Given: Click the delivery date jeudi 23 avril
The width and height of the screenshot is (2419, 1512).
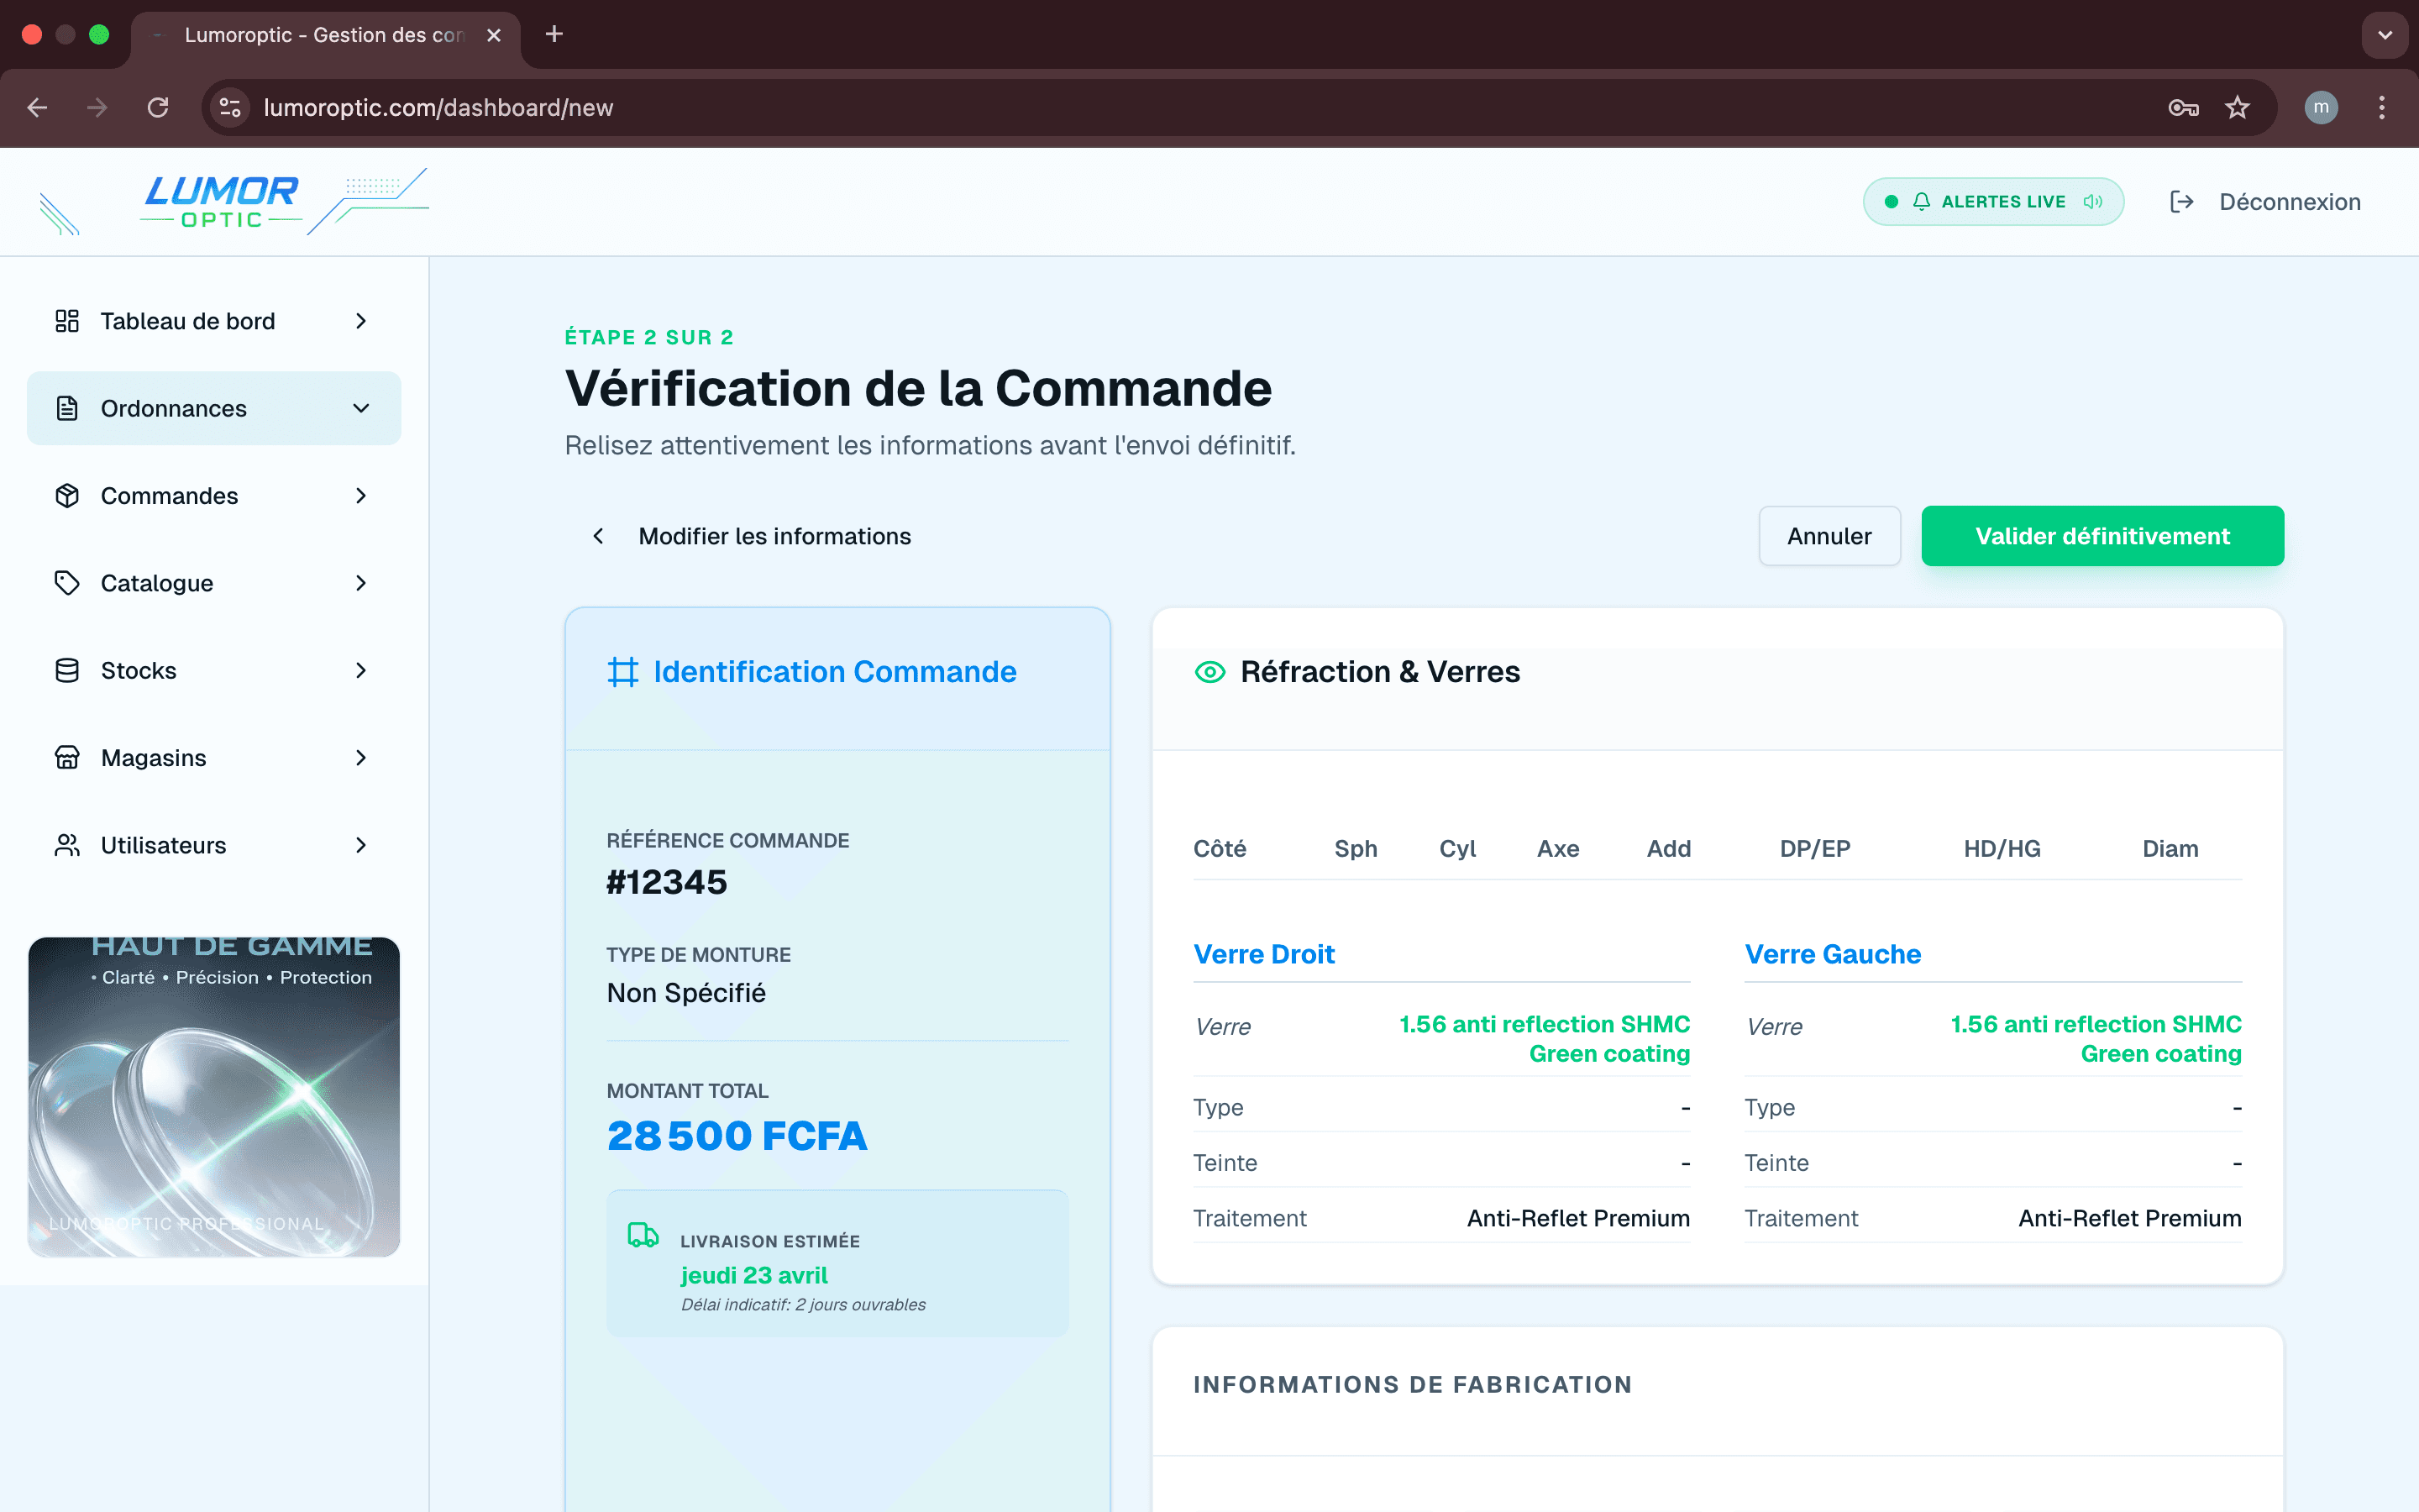Looking at the screenshot, I should click(x=753, y=1275).
